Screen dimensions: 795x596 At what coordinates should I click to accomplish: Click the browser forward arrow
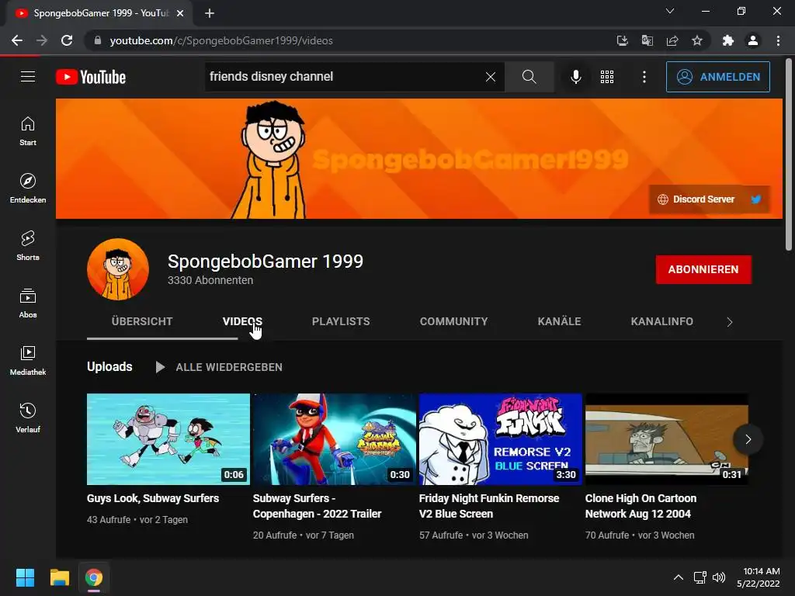tap(42, 40)
